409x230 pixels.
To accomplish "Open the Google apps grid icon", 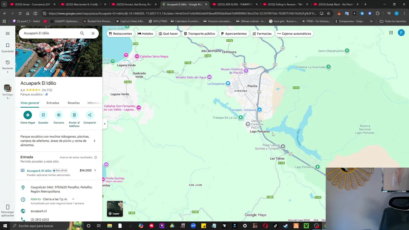I will [391, 33].
